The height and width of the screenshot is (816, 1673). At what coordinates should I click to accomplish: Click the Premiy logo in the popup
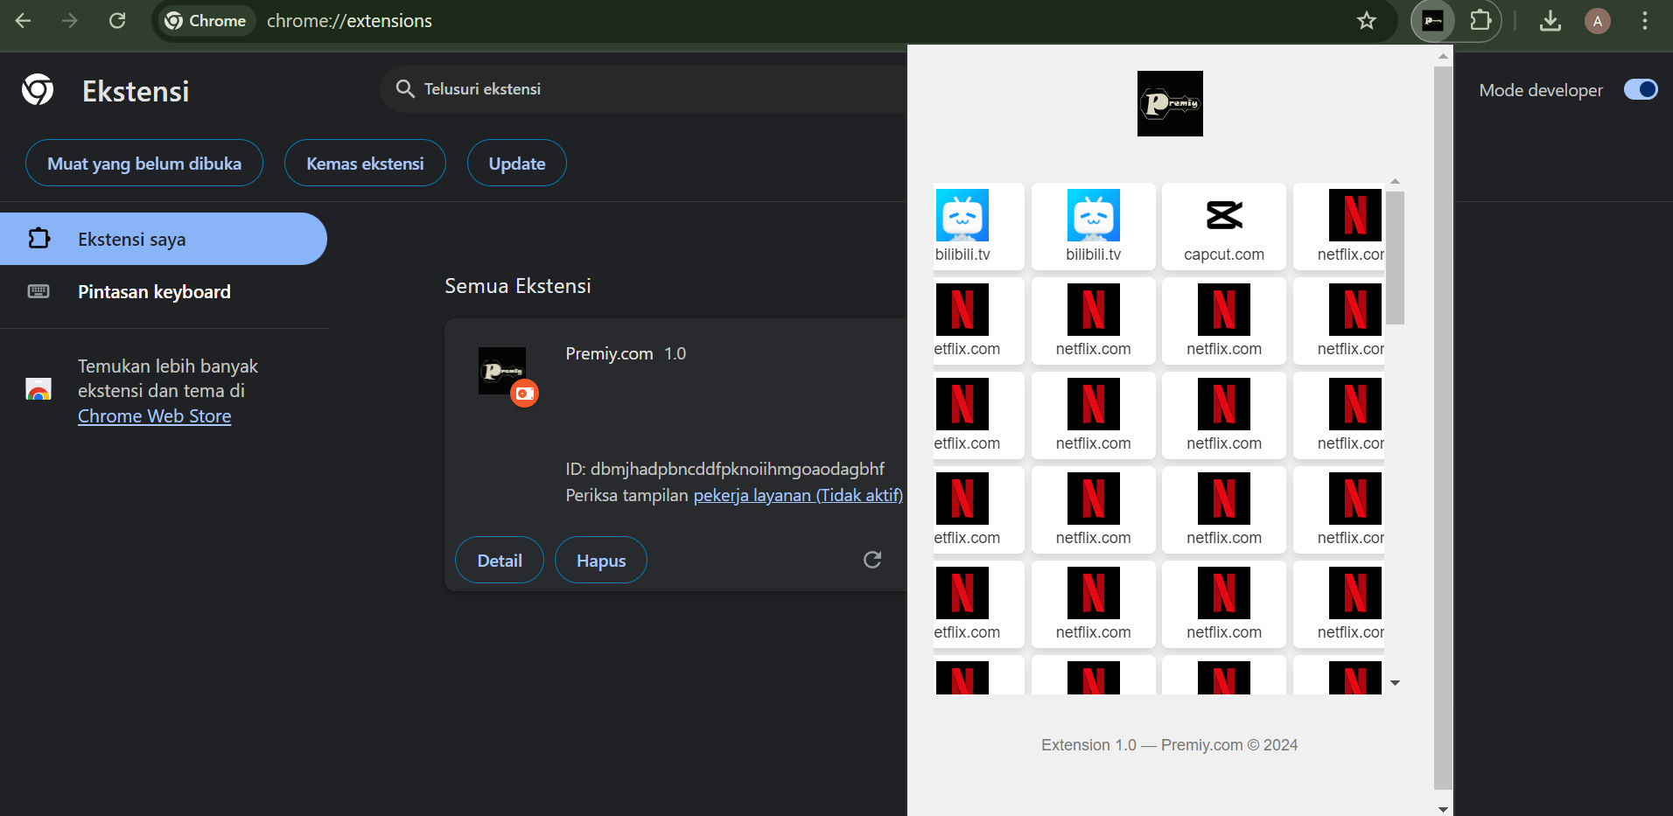point(1170,103)
